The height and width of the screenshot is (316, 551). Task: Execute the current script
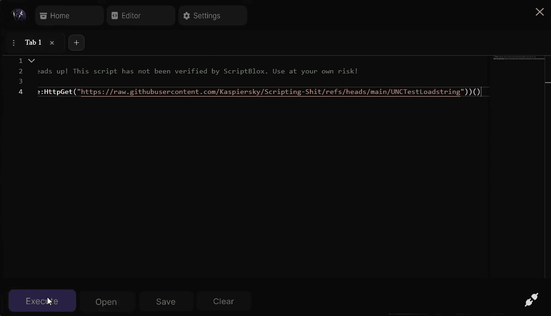click(42, 301)
